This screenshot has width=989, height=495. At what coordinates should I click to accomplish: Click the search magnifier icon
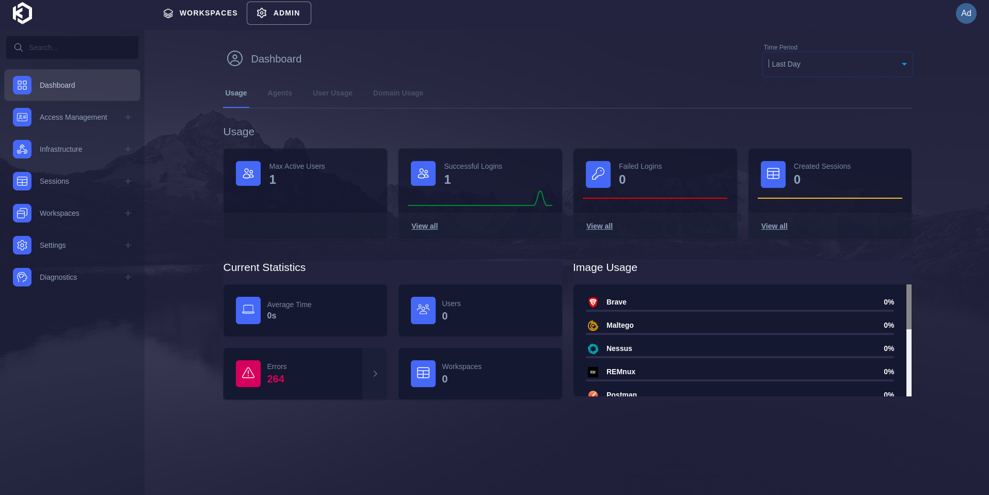click(19, 47)
